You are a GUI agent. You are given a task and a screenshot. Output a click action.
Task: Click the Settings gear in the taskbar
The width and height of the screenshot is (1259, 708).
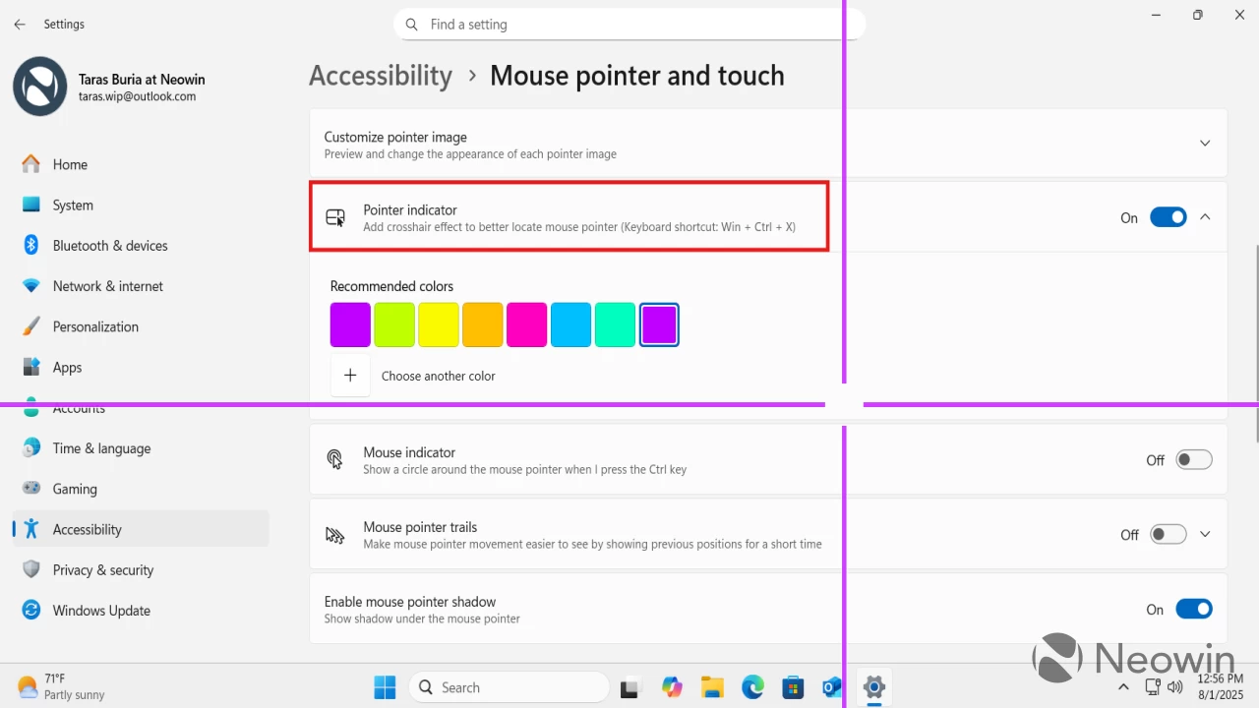[873, 686]
